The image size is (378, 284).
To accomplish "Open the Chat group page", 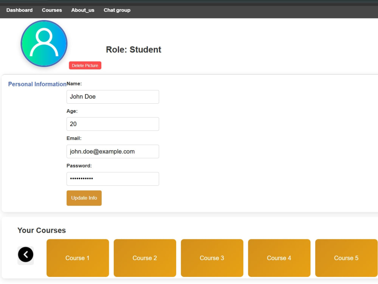I will (x=117, y=10).
